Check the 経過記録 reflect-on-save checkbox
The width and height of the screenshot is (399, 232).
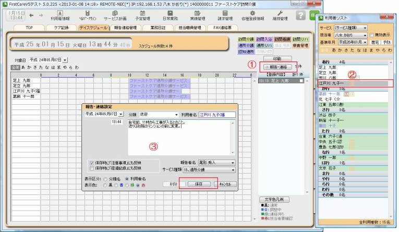coord(91,168)
